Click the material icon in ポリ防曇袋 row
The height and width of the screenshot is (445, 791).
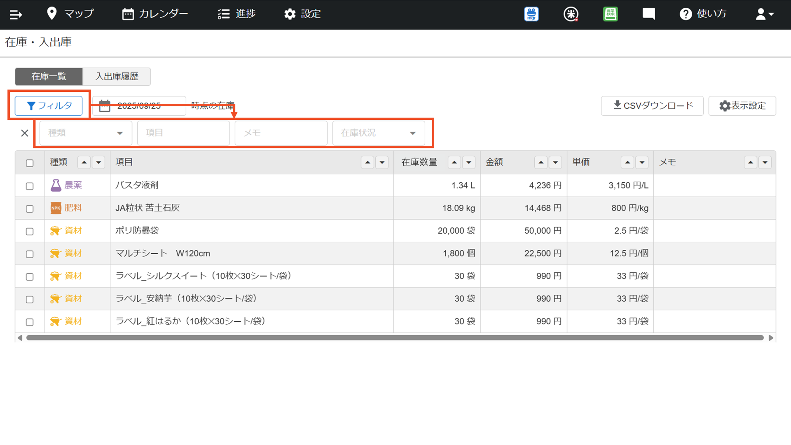click(56, 231)
